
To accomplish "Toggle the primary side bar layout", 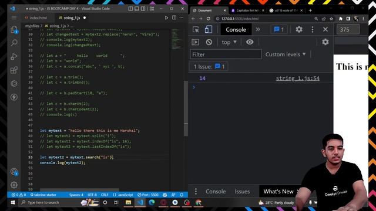I will coord(130,9).
